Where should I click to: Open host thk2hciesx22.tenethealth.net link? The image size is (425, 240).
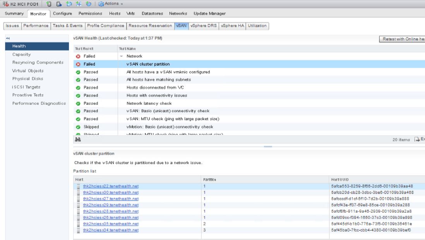111,186
